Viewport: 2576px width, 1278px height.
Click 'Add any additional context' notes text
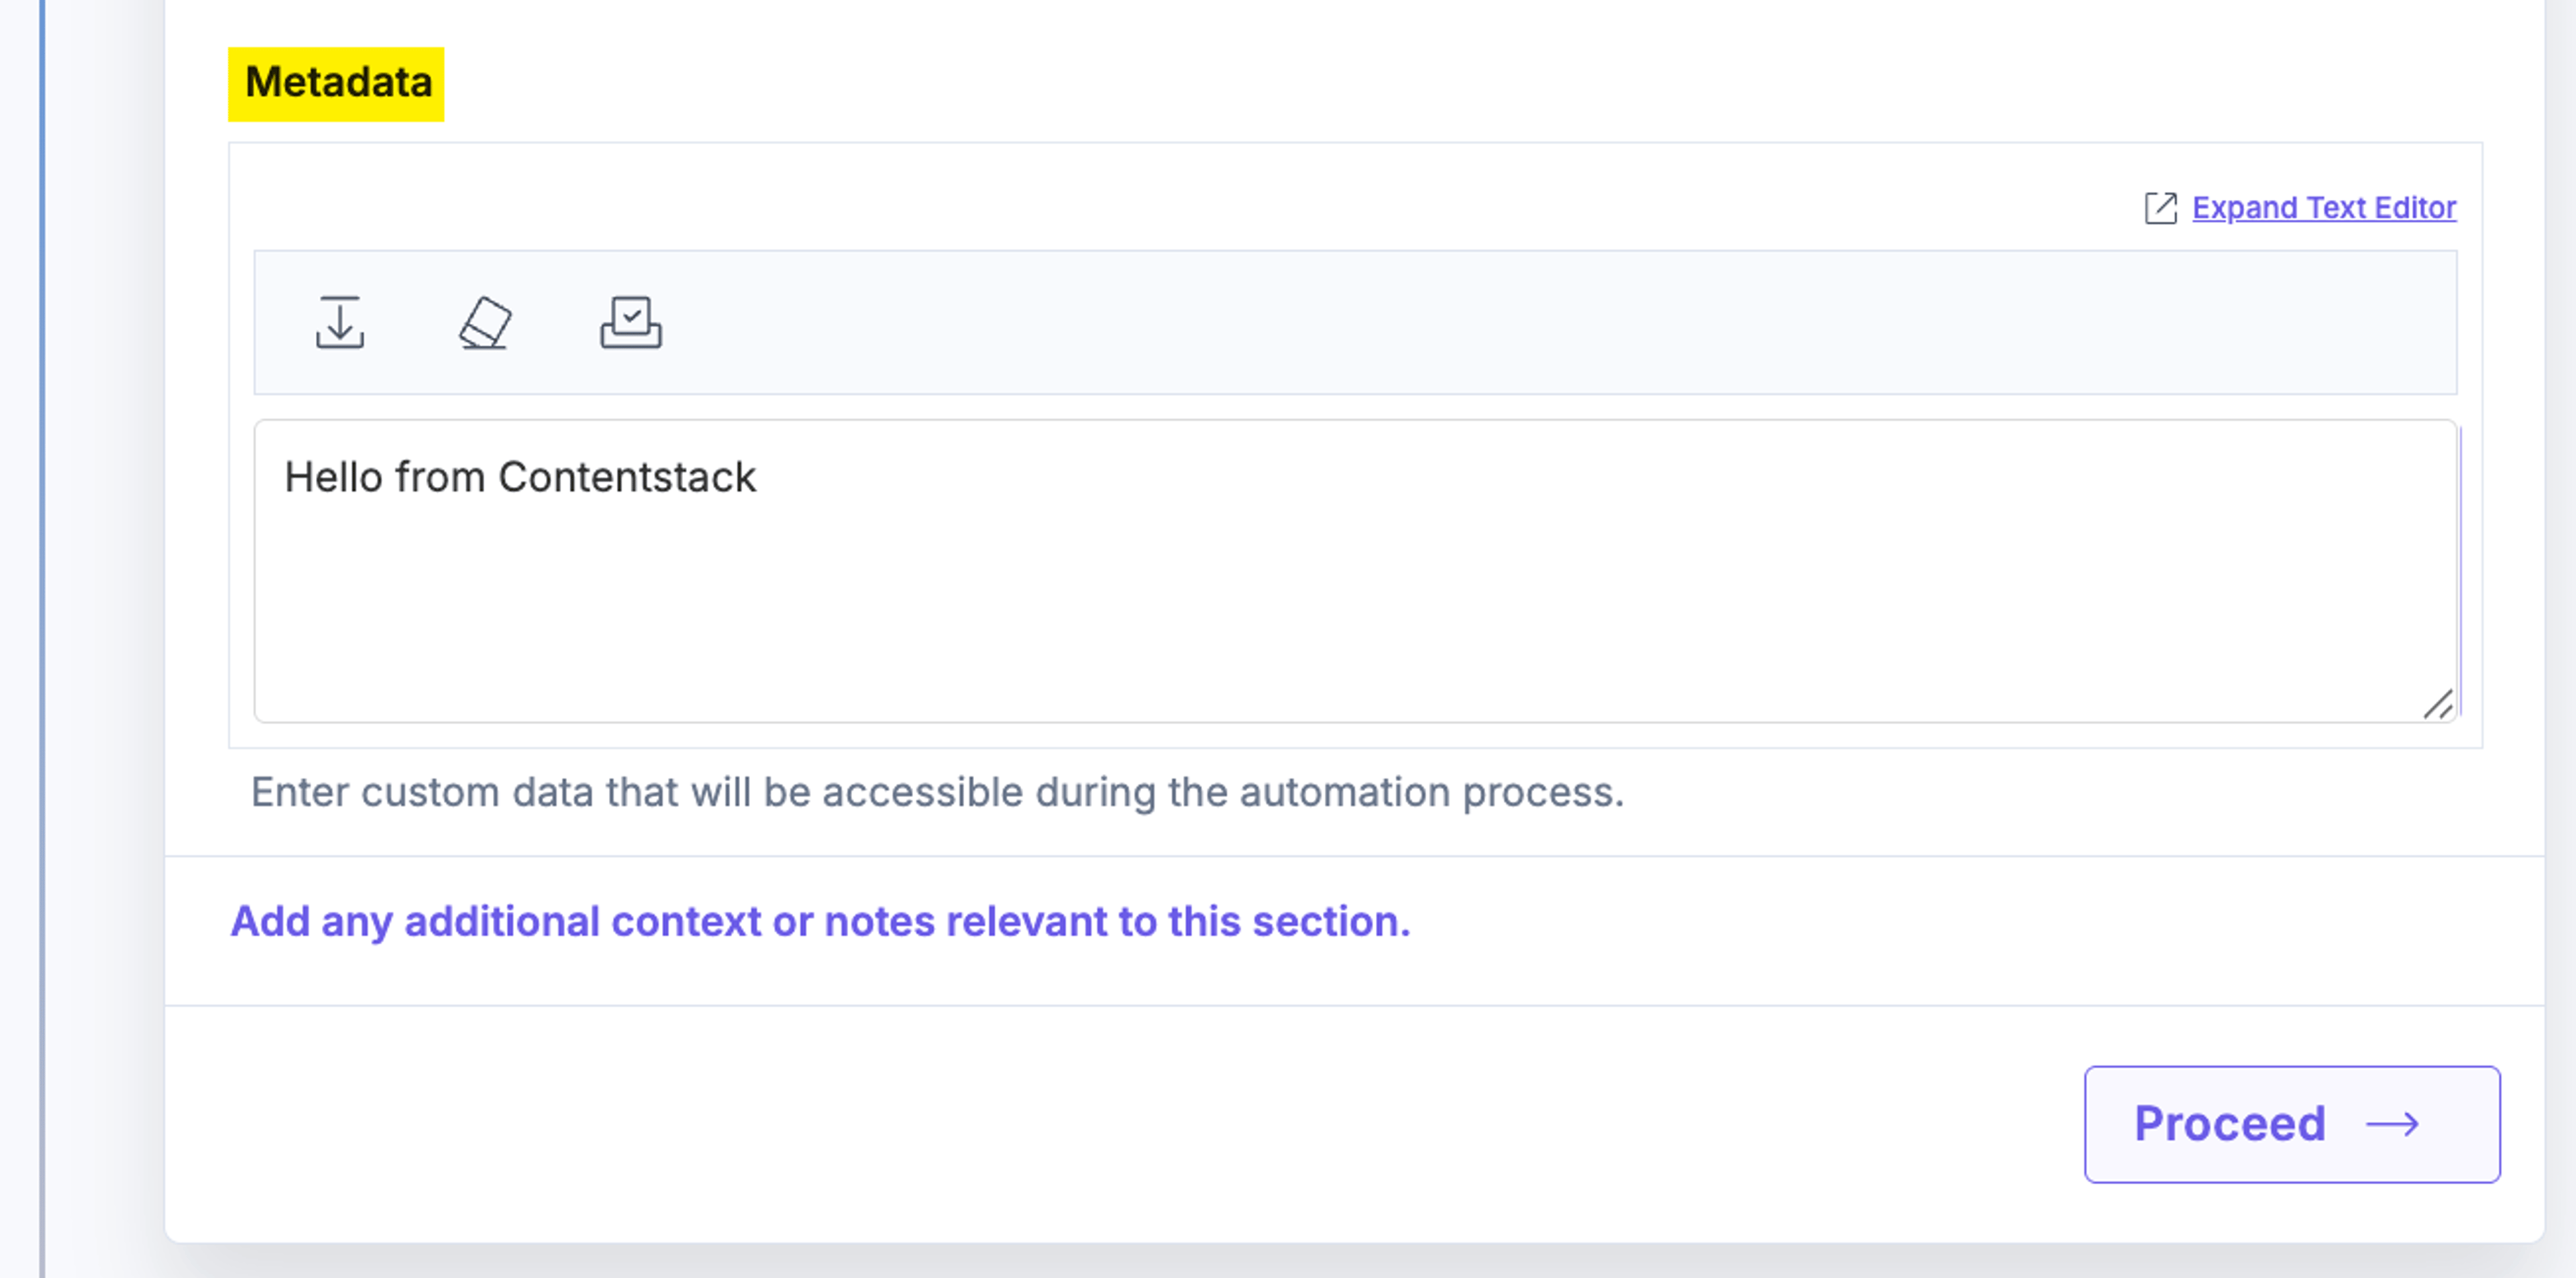820,921
